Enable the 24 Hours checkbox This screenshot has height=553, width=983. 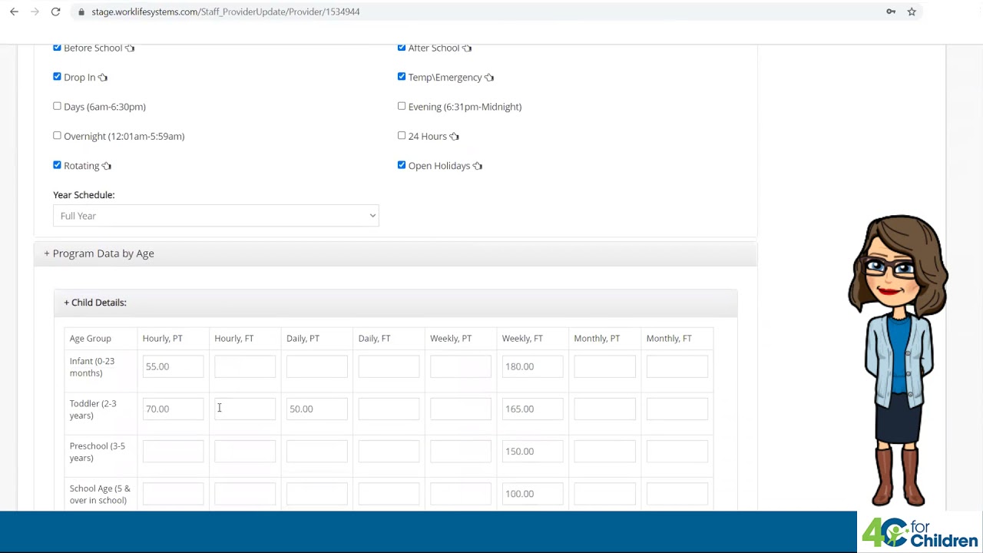pos(402,135)
